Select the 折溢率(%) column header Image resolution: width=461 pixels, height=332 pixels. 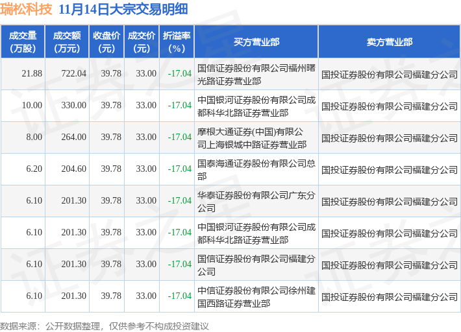click(177, 41)
